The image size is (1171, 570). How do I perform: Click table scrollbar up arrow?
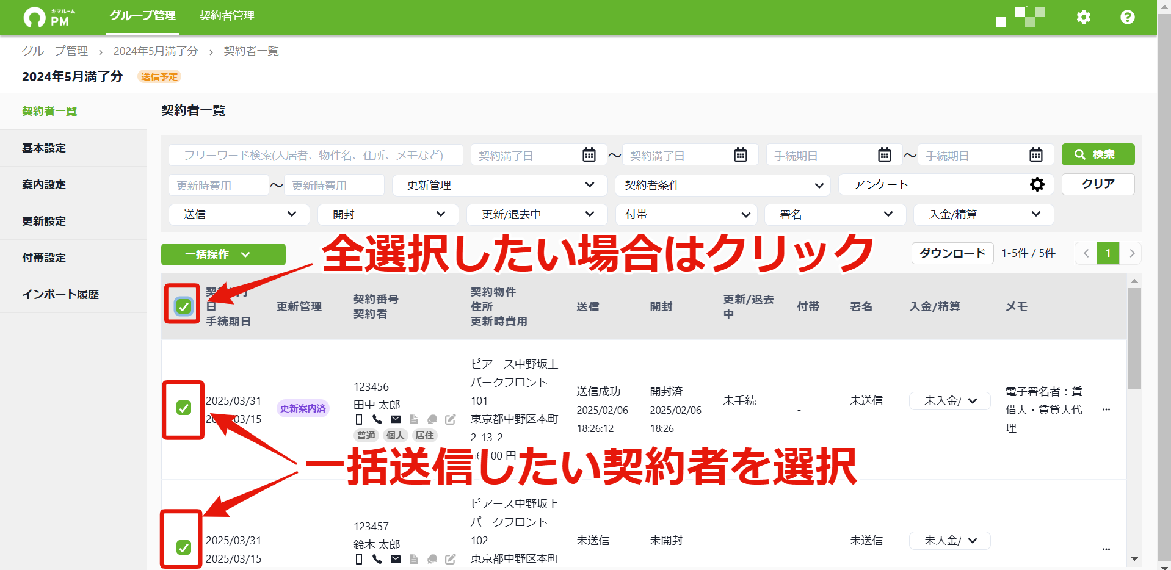click(x=1134, y=281)
